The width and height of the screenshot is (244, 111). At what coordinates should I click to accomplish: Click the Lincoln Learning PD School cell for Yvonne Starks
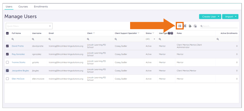pyautogui.click(x=96, y=62)
